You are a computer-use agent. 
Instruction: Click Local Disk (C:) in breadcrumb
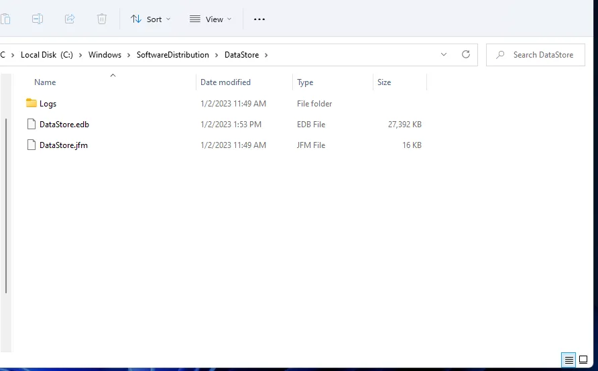click(x=46, y=55)
